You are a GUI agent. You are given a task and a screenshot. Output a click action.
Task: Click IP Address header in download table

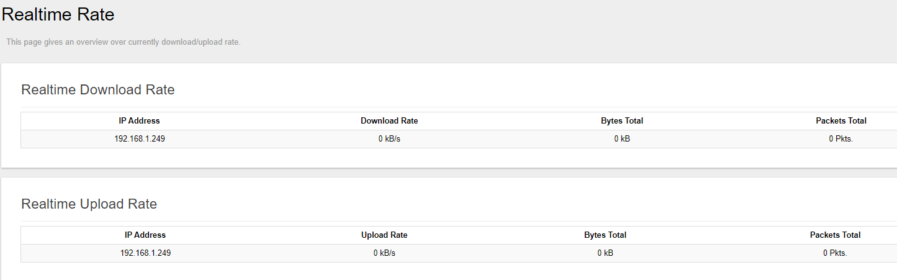[140, 121]
